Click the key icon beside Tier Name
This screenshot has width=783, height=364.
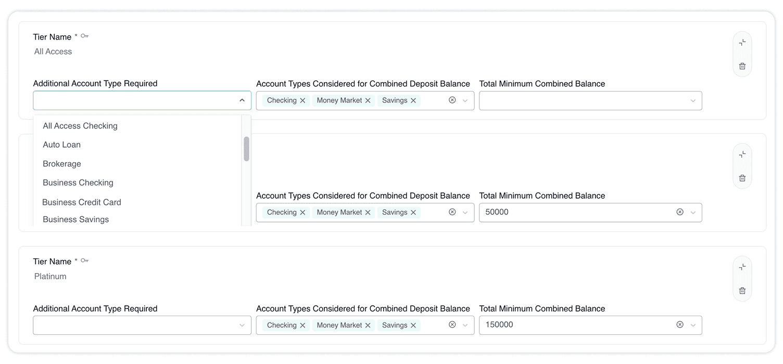click(85, 36)
